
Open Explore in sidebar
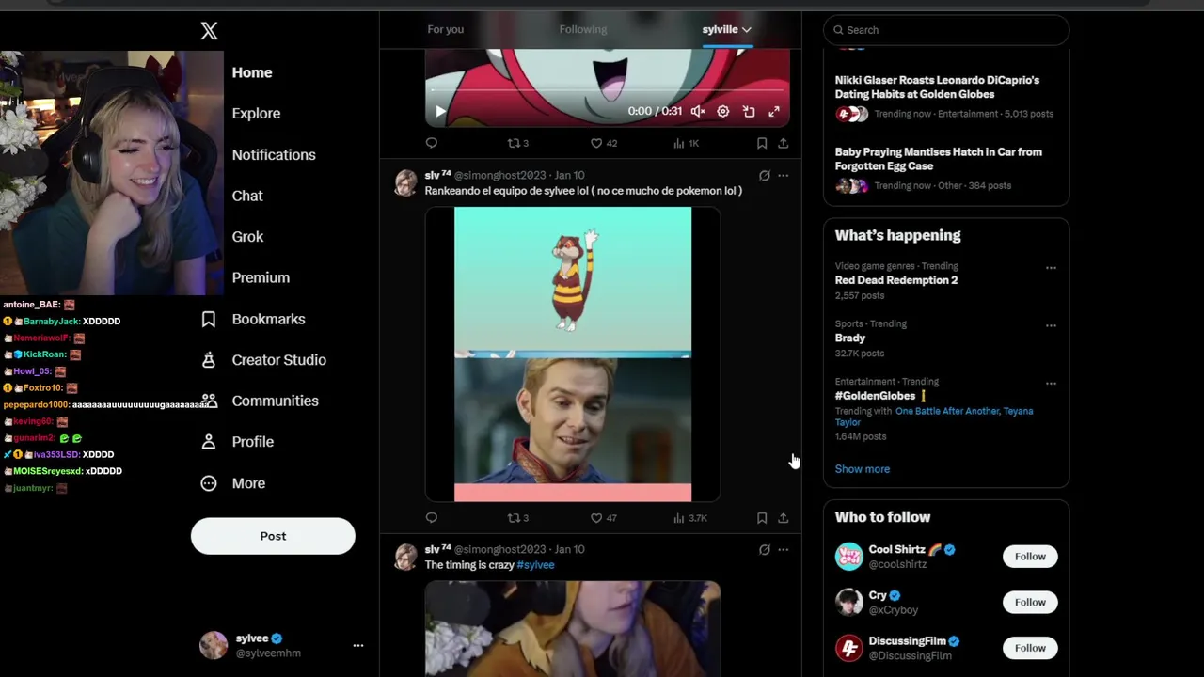[x=256, y=114]
